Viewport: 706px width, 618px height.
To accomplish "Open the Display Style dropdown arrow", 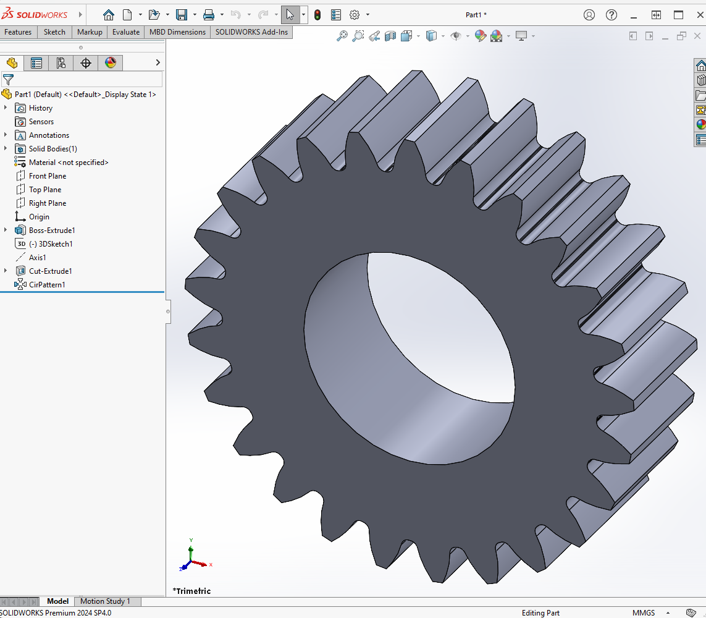I will pyautogui.click(x=443, y=36).
